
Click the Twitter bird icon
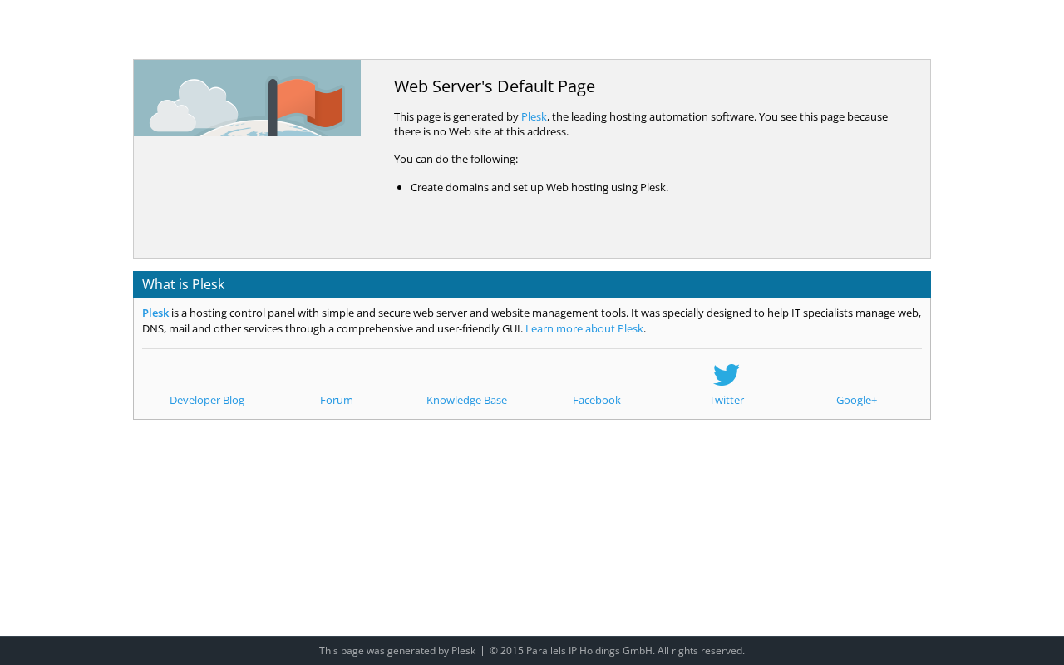coord(727,375)
